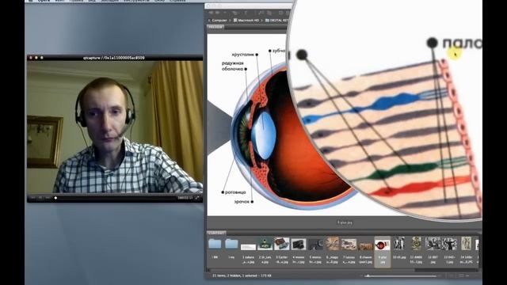Open Macintosh HD in the path bar
The width and height of the screenshot is (507, 285).
point(246,21)
